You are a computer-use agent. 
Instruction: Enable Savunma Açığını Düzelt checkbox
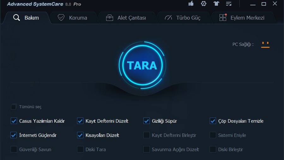coord(146,149)
